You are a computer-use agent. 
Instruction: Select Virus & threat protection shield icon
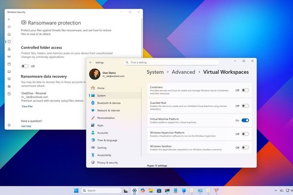pyautogui.click(x=9, y=42)
